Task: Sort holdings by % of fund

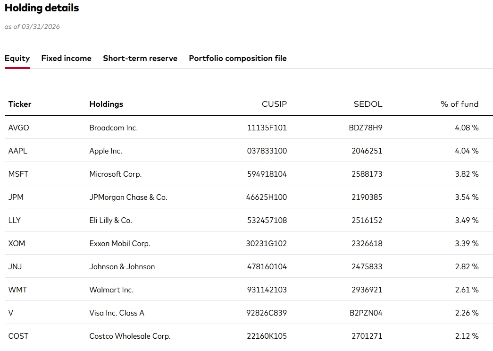Action: [460, 104]
